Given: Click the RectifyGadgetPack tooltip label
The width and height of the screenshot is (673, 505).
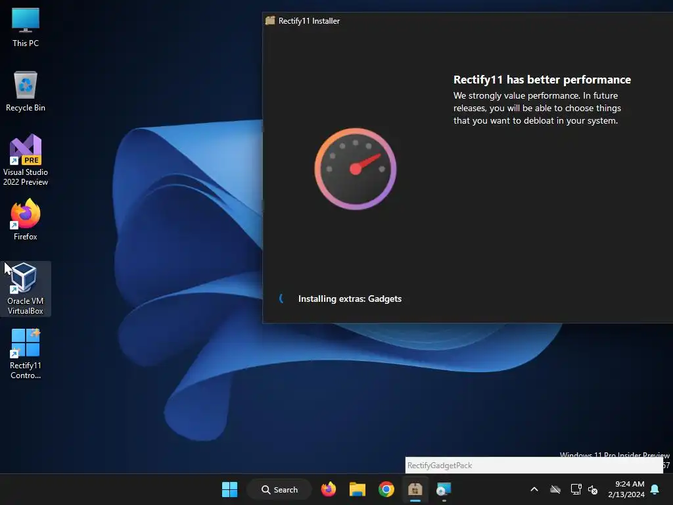Looking at the screenshot, I should [440, 466].
